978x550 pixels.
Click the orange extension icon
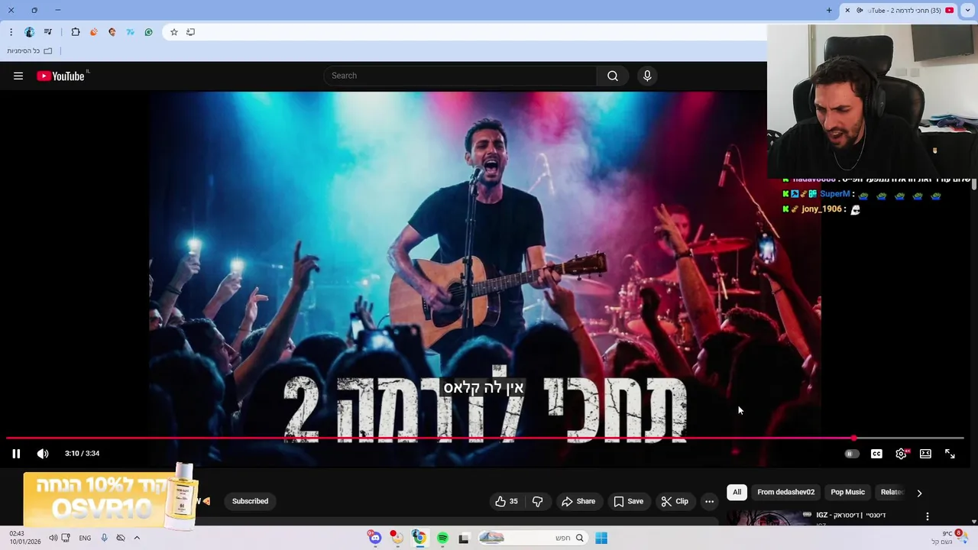[94, 32]
